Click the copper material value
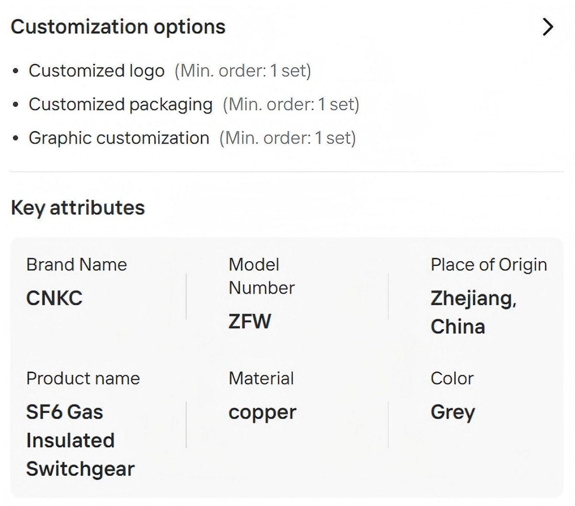 tap(263, 413)
